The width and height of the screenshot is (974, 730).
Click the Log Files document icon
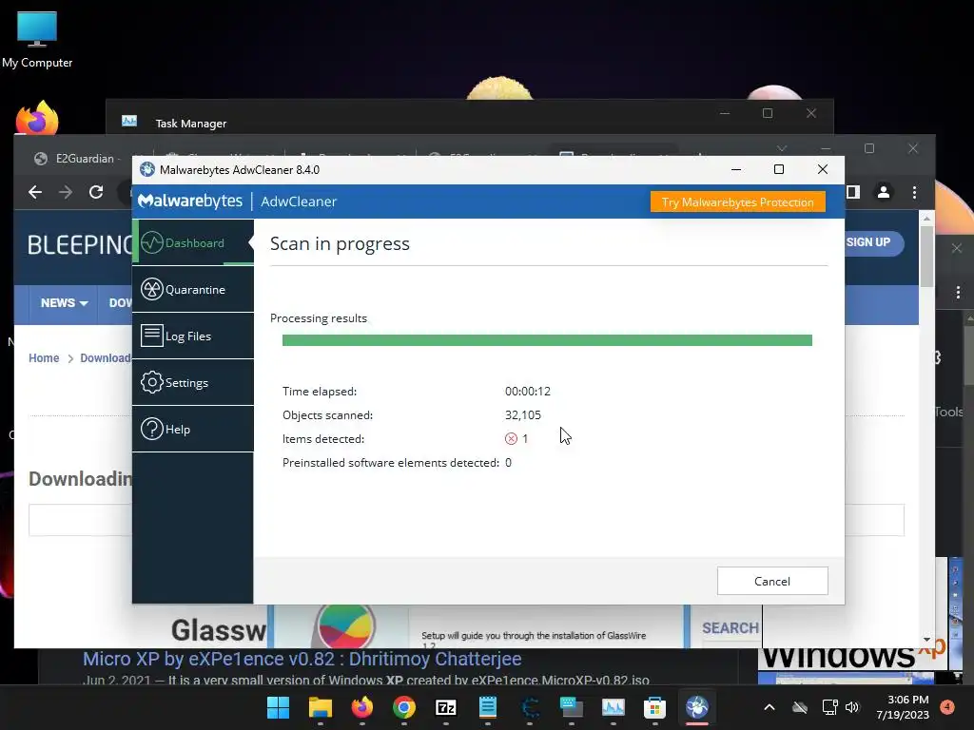(x=151, y=336)
